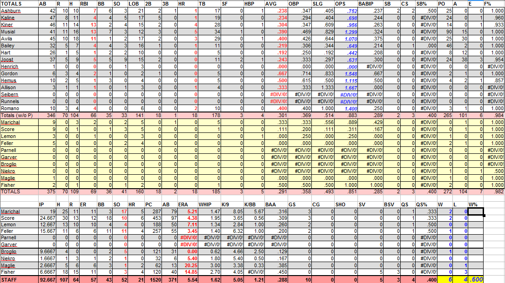Select the Hemus name cell

tap(19, 81)
